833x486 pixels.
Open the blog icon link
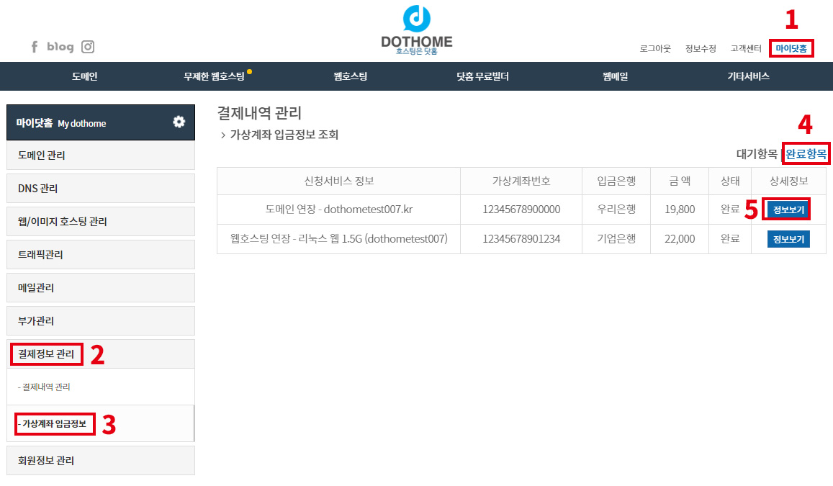tap(60, 47)
